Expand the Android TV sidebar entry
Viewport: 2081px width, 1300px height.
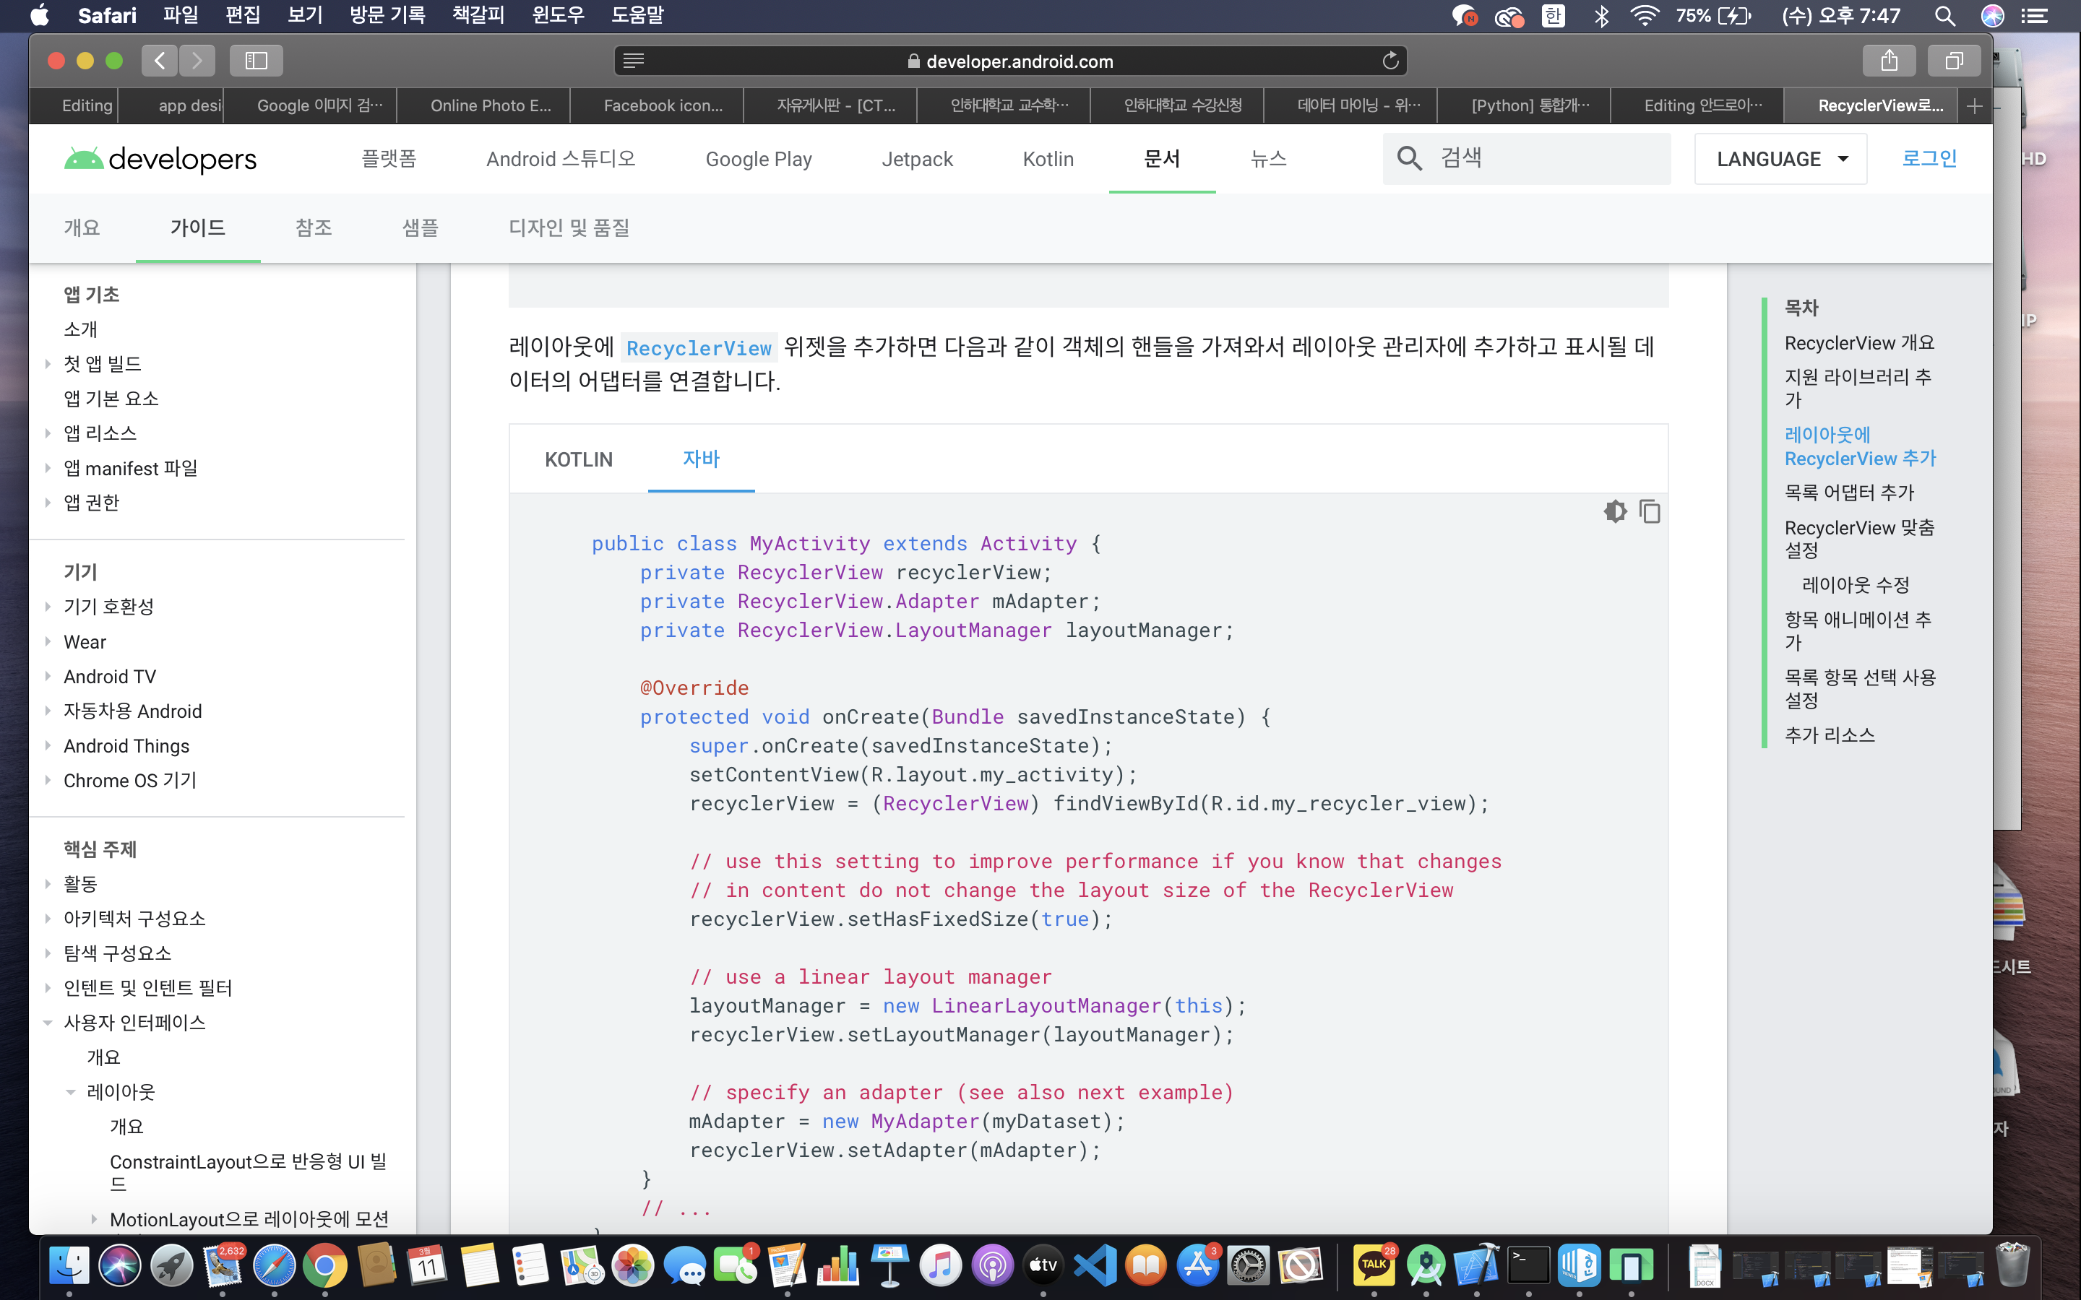click(48, 677)
